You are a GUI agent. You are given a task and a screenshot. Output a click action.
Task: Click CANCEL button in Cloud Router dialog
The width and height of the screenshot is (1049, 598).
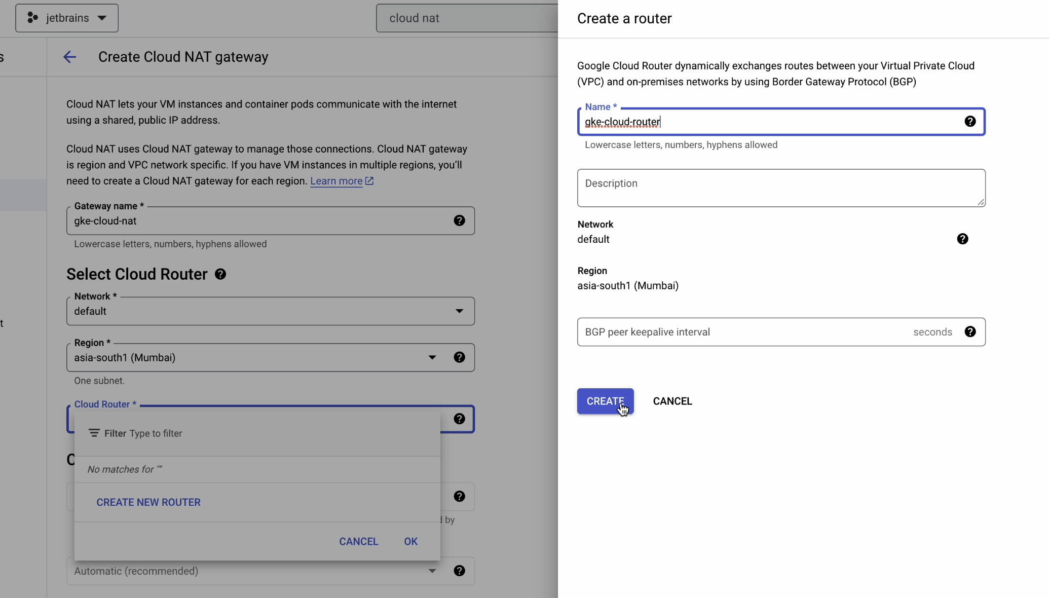click(358, 541)
